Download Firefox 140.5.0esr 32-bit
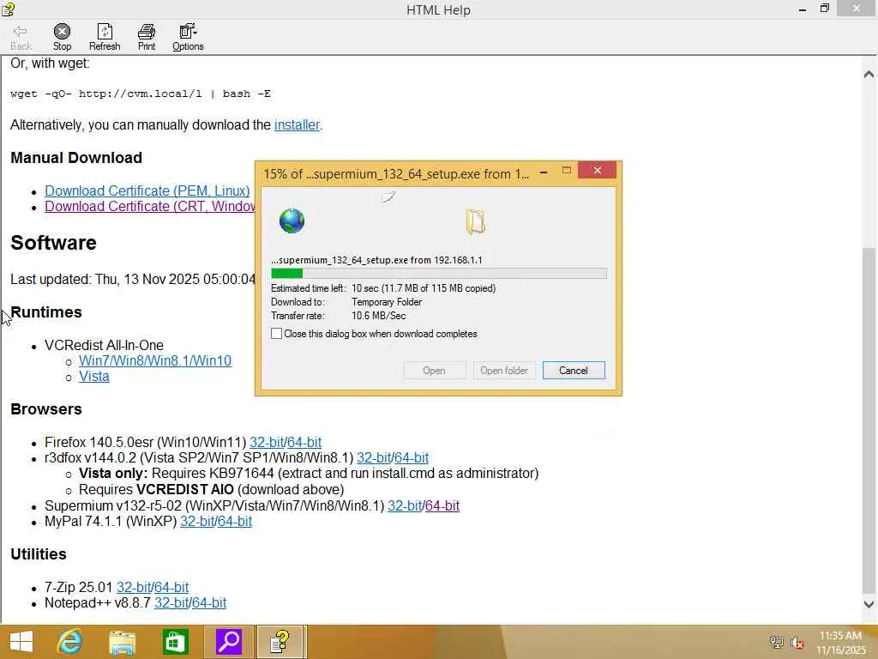 [x=266, y=442]
